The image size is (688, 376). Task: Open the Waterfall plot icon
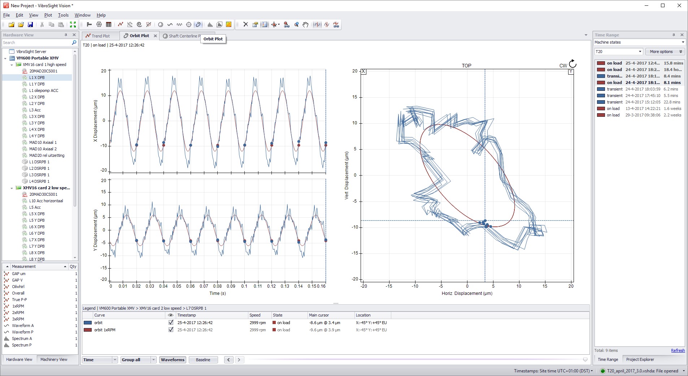tap(219, 25)
